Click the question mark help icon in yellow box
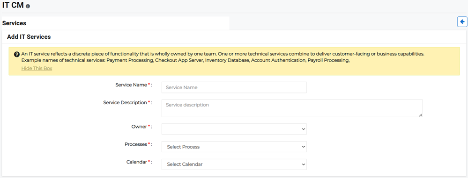This screenshot has height=178, width=468. coord(17,55)
